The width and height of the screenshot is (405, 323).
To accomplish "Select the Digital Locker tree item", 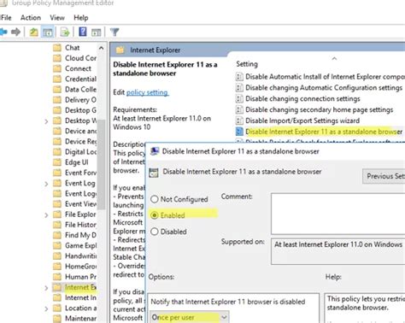I will (80, 151).
